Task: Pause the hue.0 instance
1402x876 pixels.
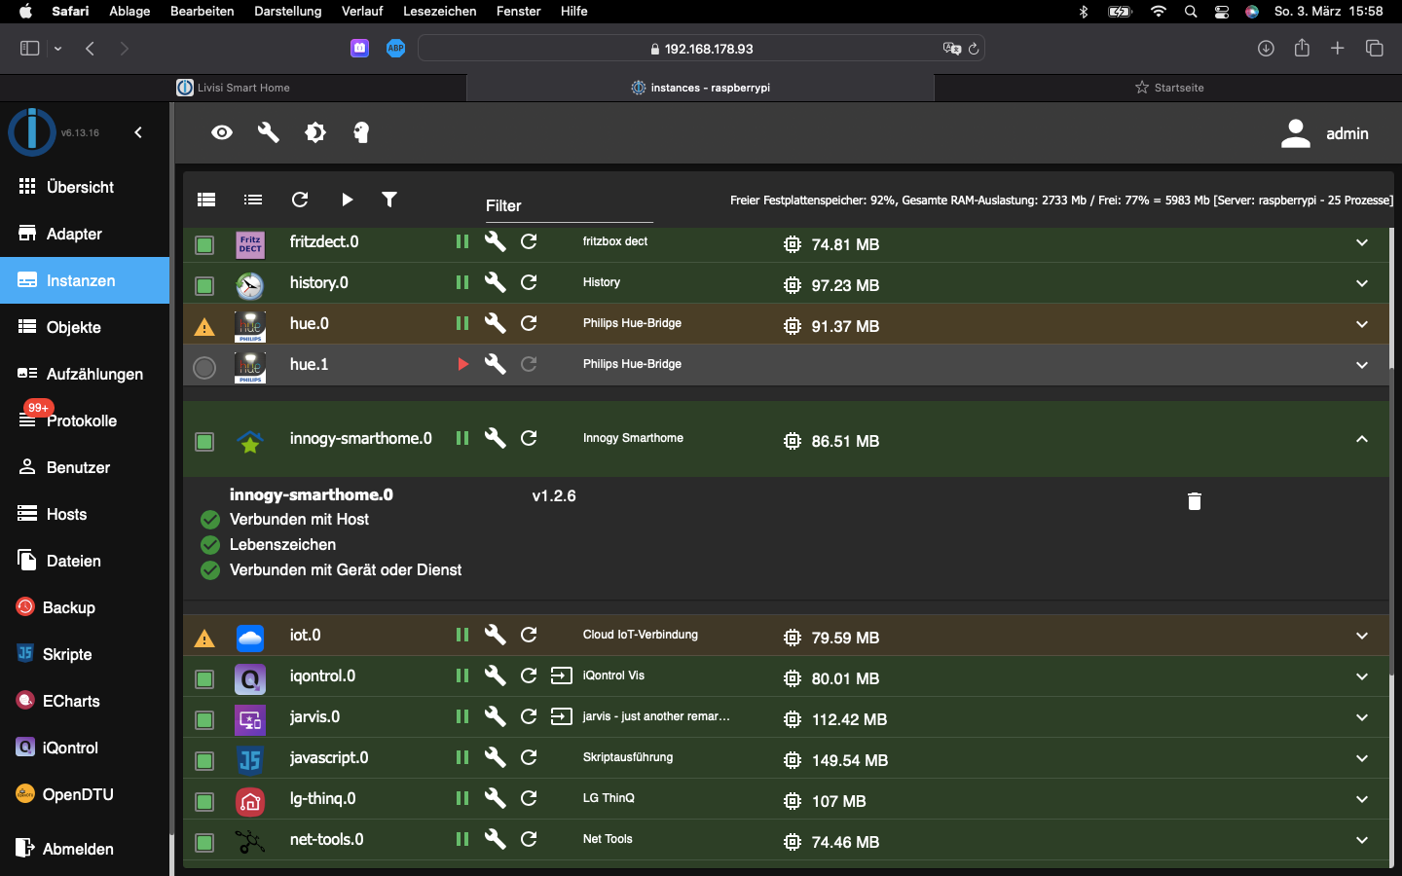Action: [462, 323]
